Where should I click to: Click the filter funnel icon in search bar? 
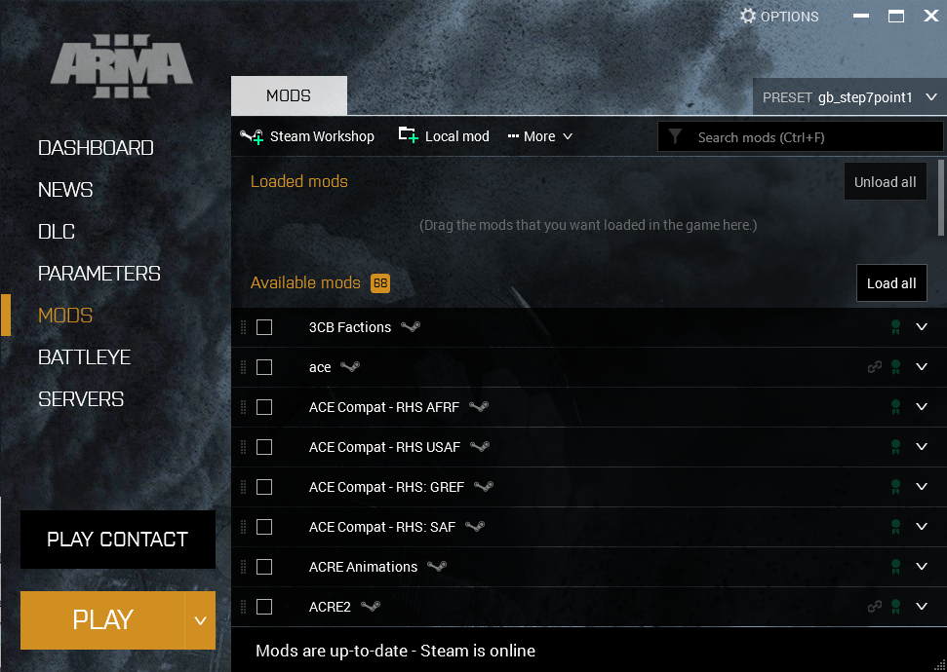click(677, 136)
